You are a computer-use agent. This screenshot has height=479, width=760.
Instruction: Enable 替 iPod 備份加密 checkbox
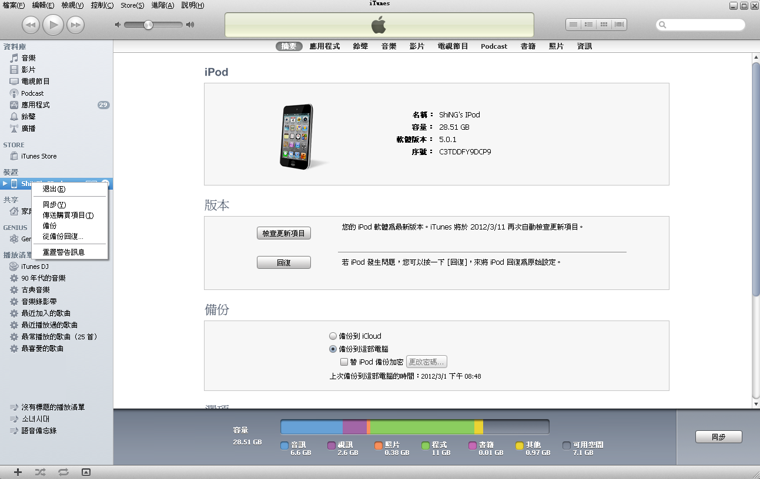pyautogui.click(x=344, y=362)
